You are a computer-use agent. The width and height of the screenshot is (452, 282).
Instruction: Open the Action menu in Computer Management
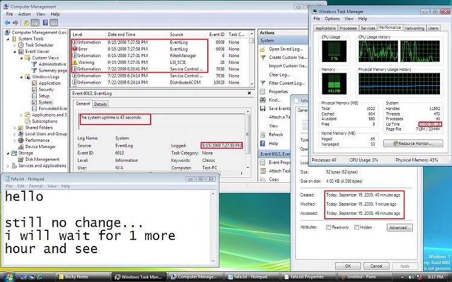coord(25,14)
